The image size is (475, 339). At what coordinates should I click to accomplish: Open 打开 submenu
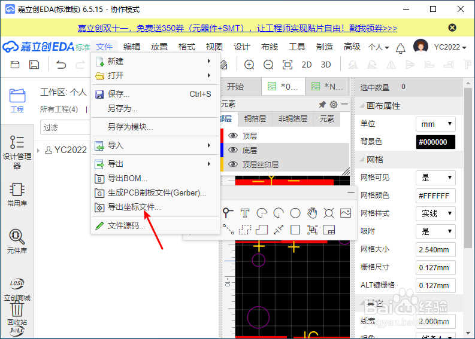click(155, 75)
